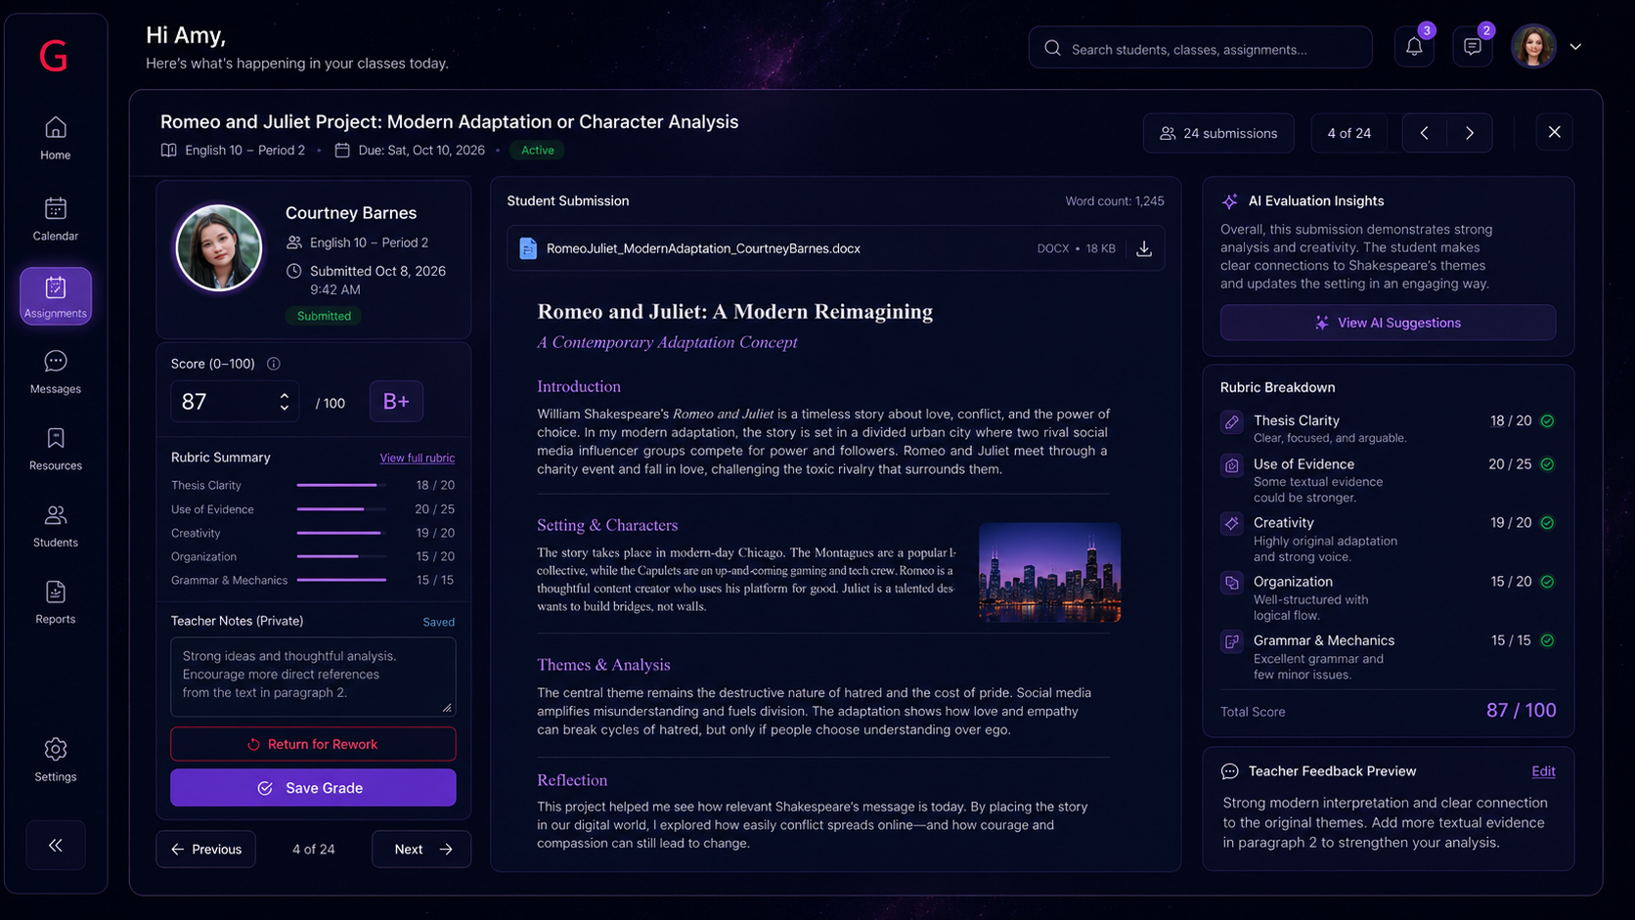This screenshot has width=1635, height=920.
Task: Click the 4 of 24 counter in the header
Action: (x=1348, y=133)
